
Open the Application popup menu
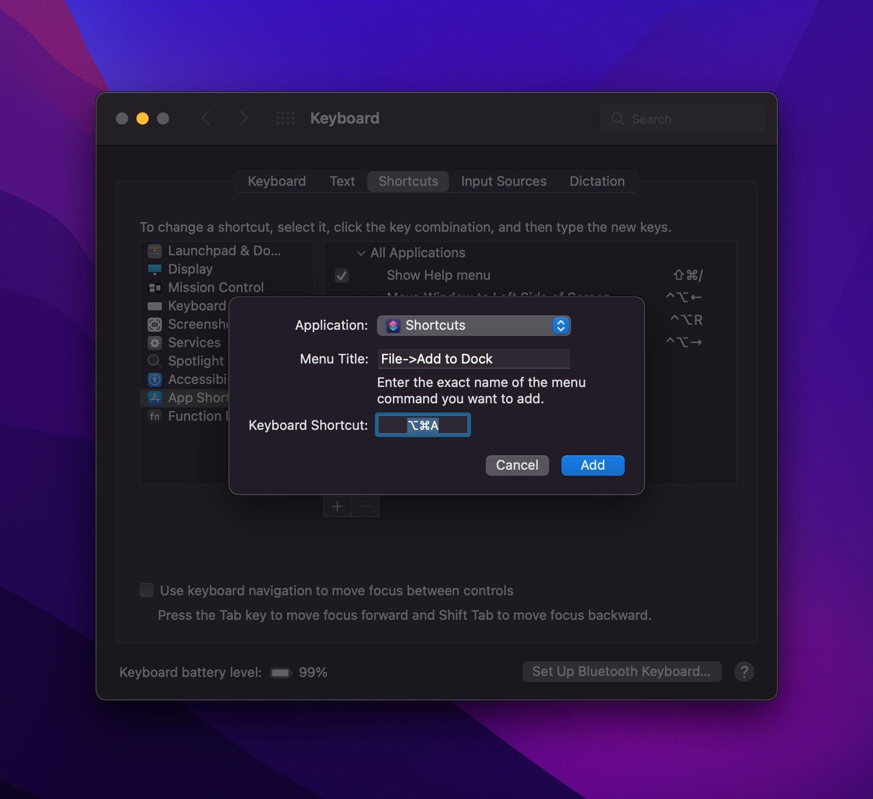point(474,326)
